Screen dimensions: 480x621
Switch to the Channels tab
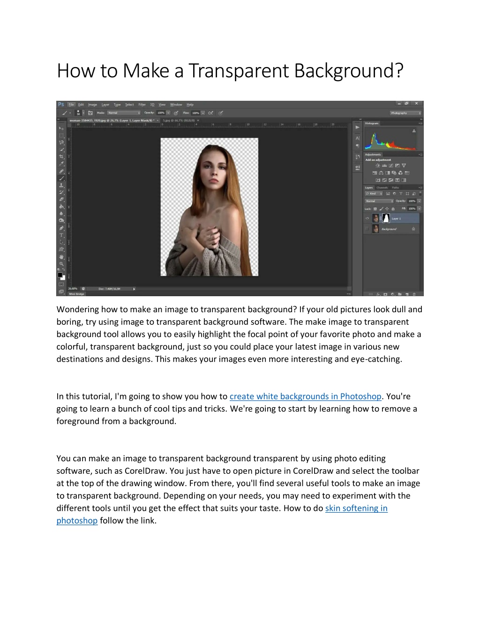(x=382, y=187)
